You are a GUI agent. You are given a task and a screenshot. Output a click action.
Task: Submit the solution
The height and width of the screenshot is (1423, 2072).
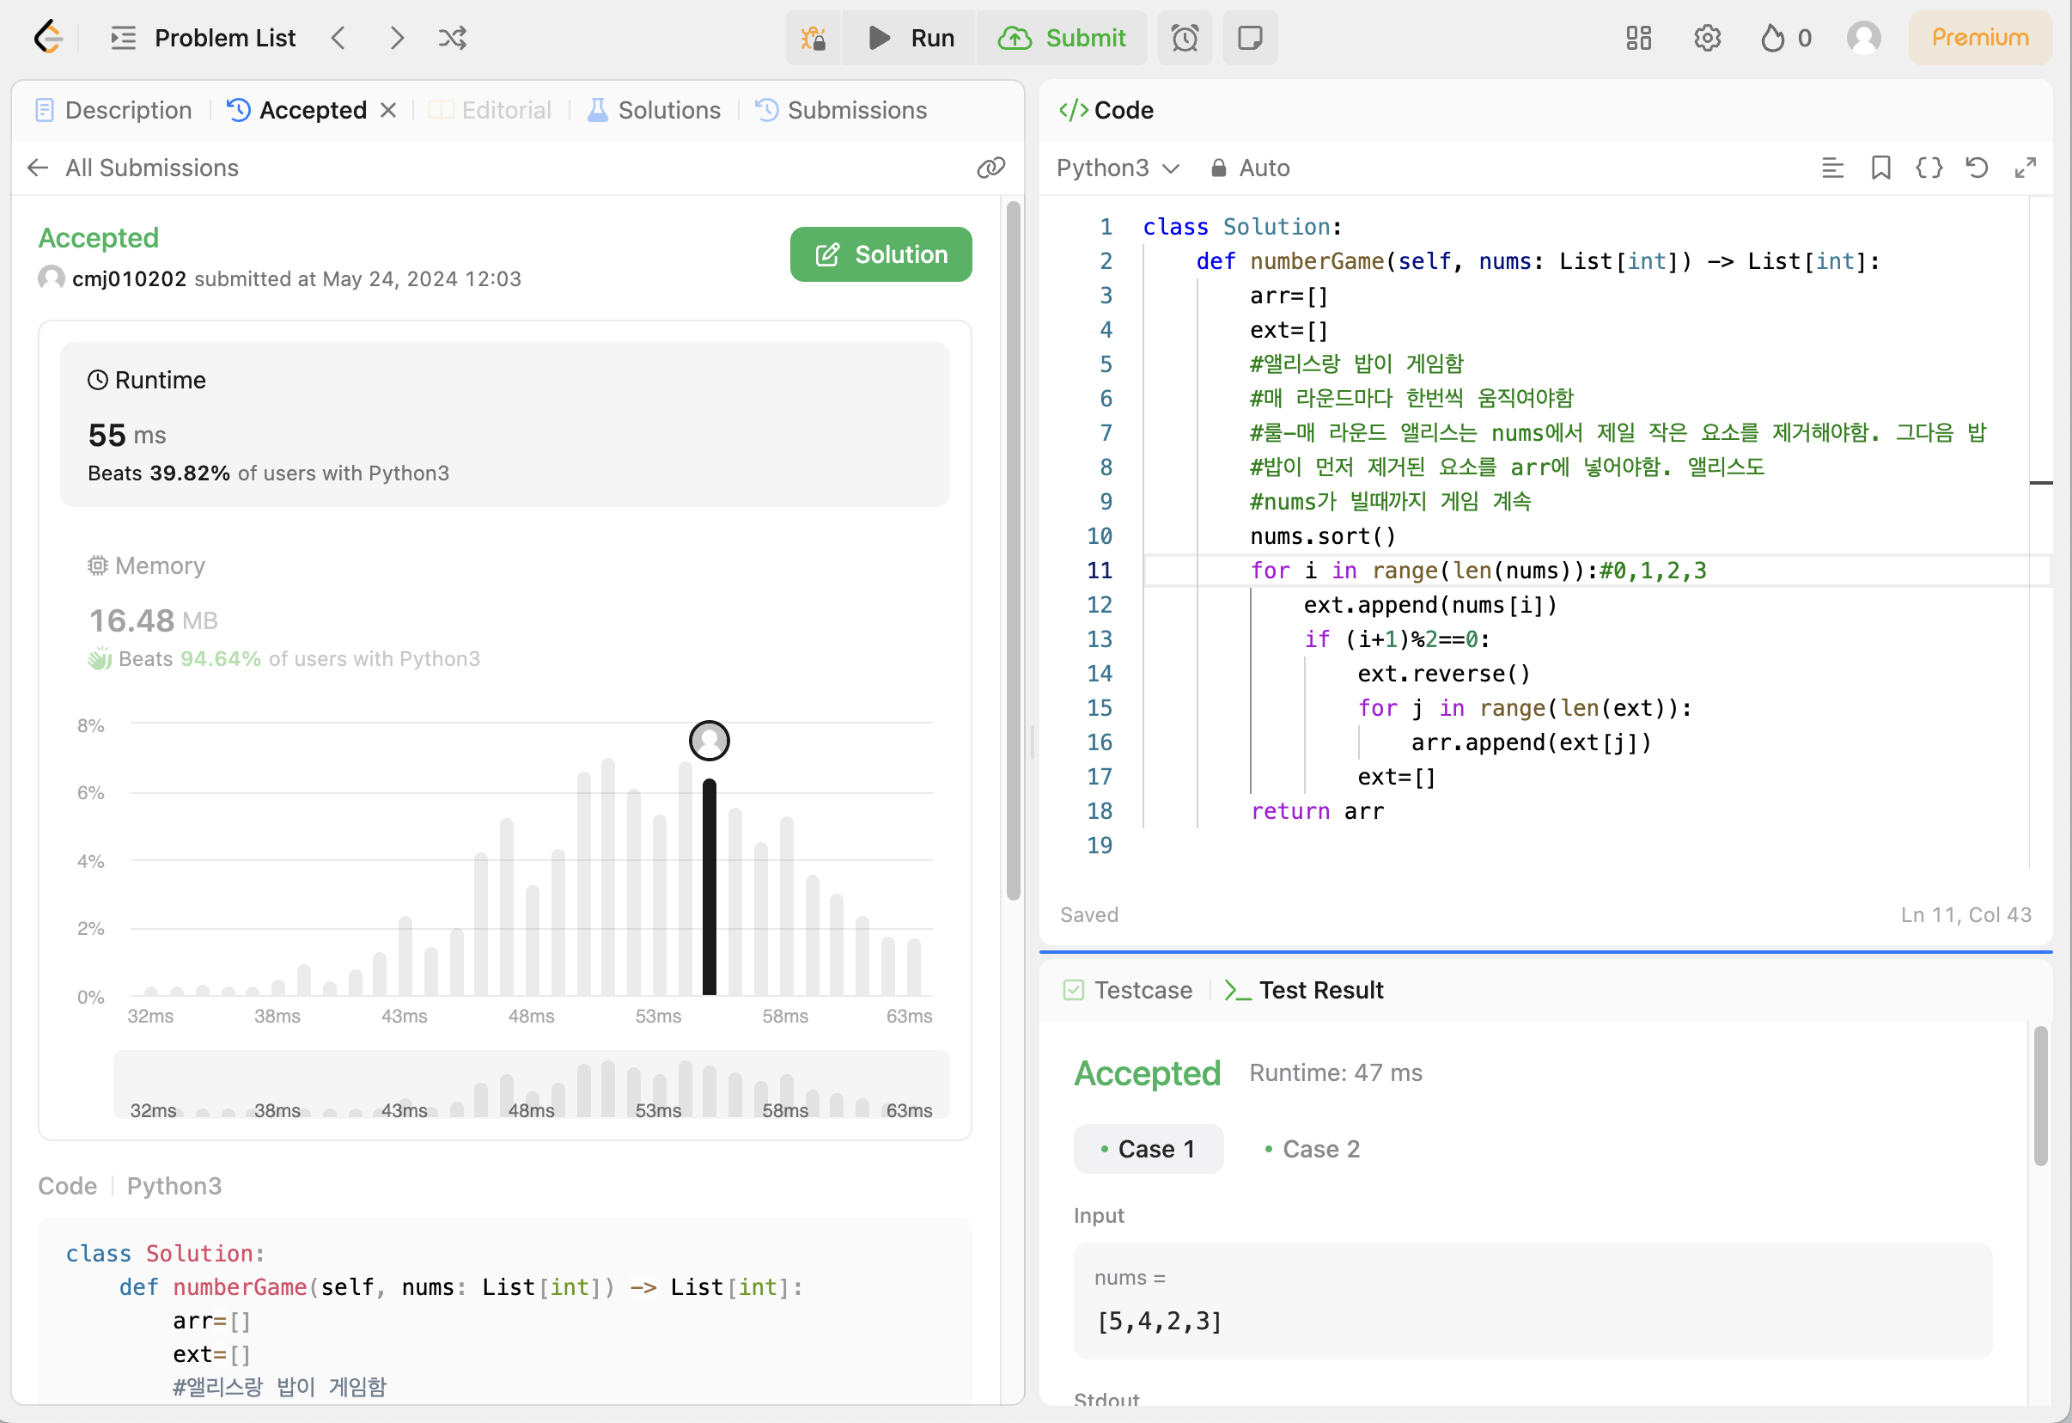1062,38
